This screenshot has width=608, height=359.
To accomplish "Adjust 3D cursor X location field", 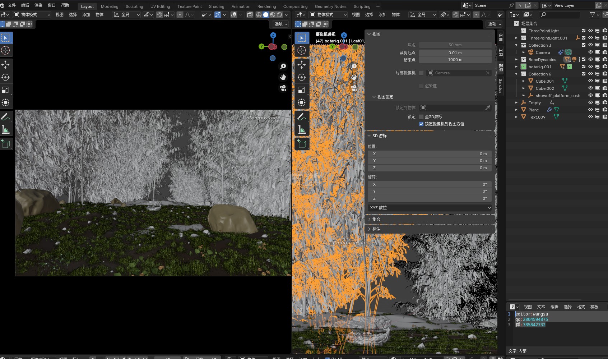I will pyautogui.click(x=430, y=154).
